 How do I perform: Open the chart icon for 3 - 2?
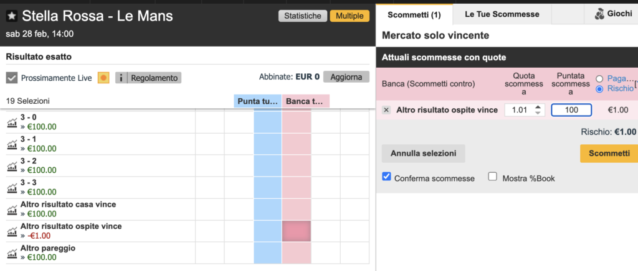[x=12, y=167]
